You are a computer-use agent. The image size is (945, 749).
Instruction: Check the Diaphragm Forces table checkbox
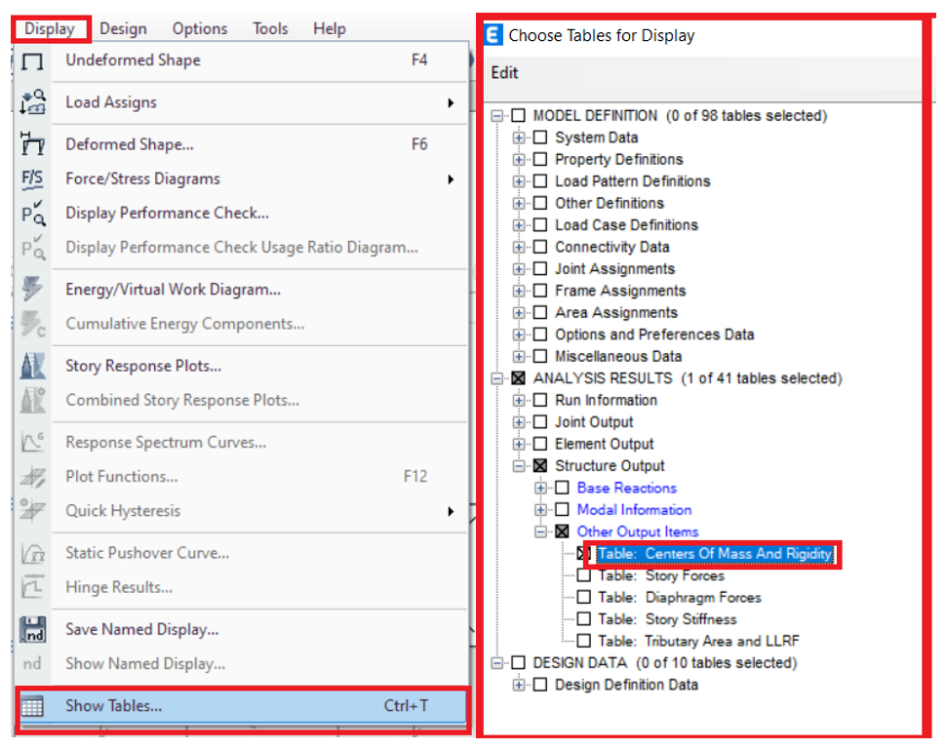point(583,597)
